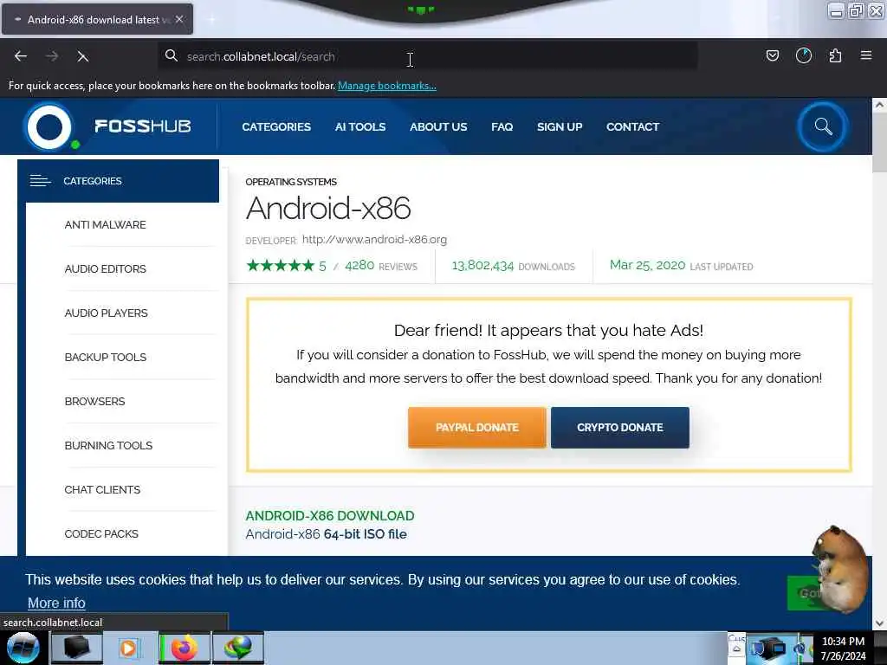887x665 pixels.
Task: Click the page scrollbar up arrow
Action: click(x=879, y=105)
